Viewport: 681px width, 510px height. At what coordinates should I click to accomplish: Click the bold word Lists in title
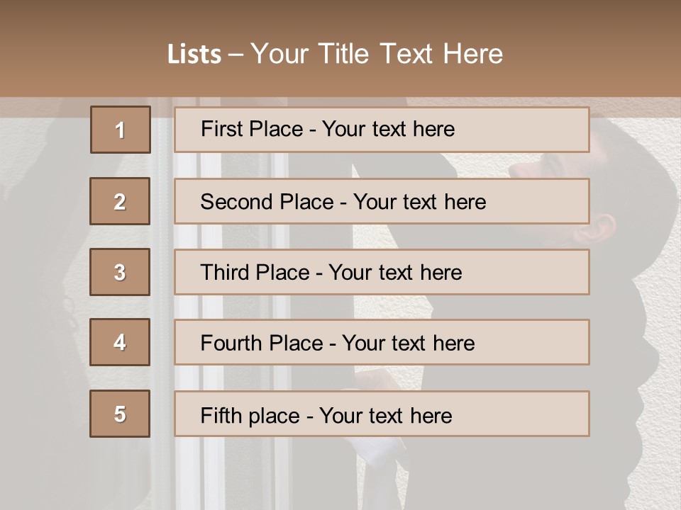(194, 55)
